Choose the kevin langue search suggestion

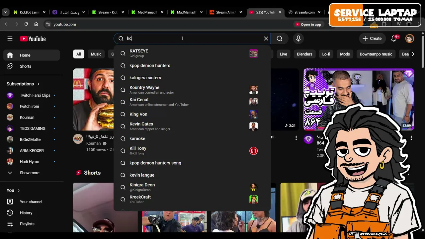pyautogui.click(x=192, y=175)
